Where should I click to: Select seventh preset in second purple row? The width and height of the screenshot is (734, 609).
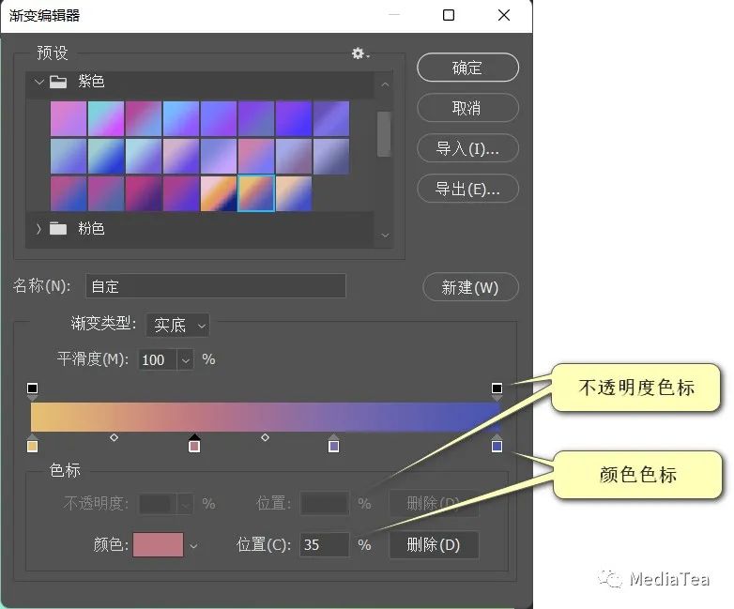click(294, 157)
